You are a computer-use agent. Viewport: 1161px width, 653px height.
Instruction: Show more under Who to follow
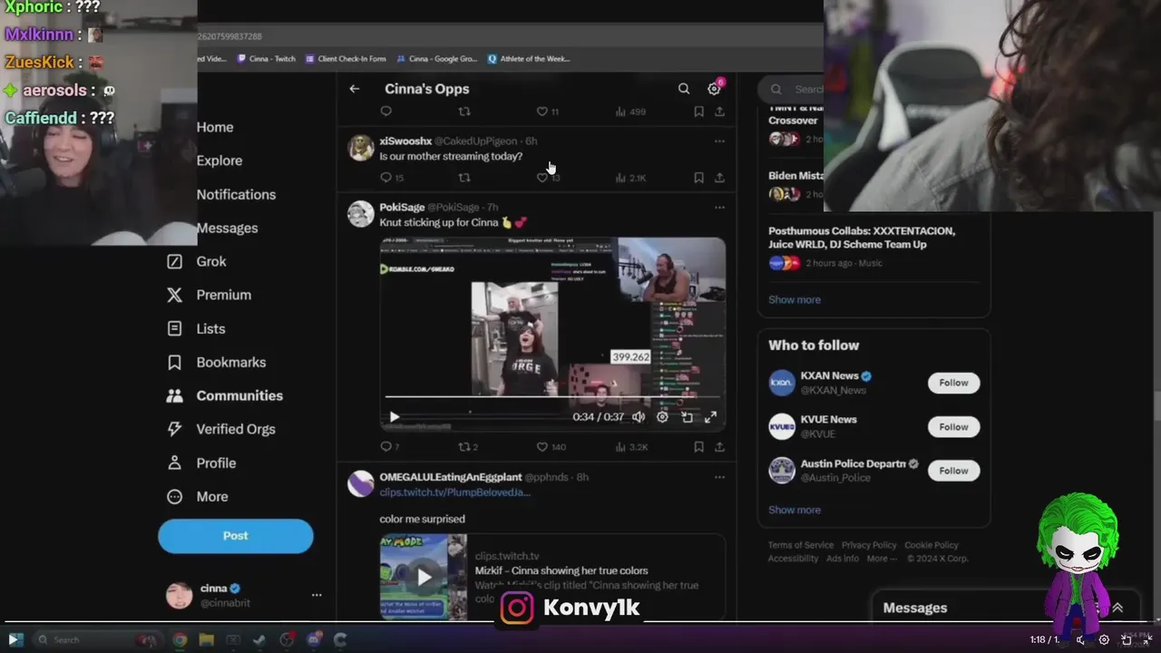[x=795, y=510]
